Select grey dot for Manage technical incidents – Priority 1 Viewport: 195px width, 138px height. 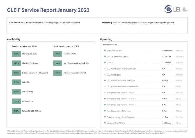105,93
